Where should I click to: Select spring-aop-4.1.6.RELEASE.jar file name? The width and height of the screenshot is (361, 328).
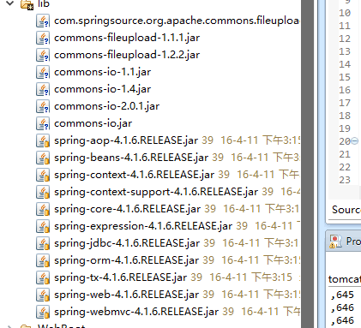[126, 140]
